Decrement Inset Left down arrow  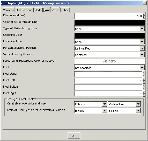pos(144,82)
